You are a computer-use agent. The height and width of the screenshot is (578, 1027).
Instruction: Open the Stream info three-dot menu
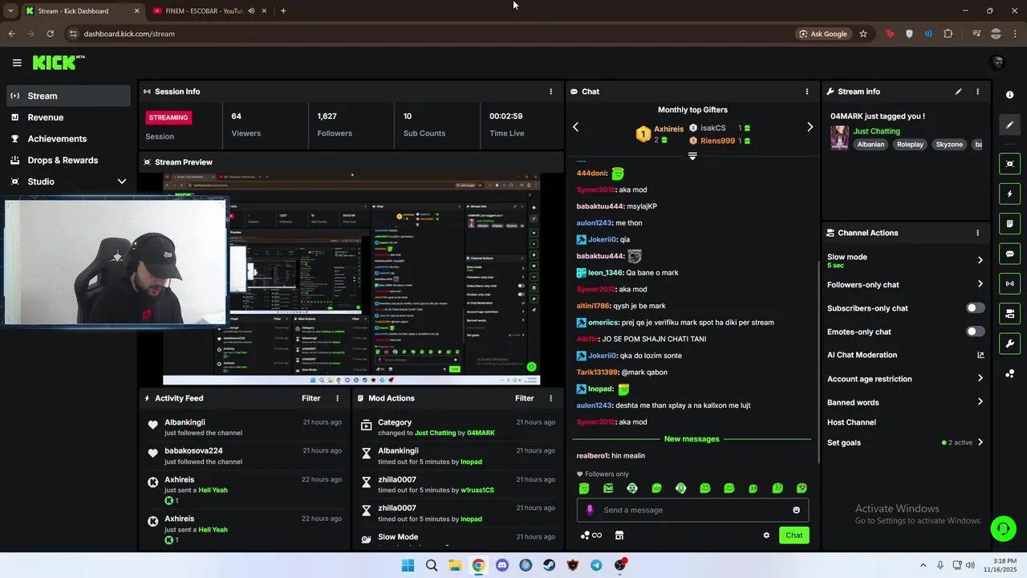pyautogui.click(x=977, y=92)
